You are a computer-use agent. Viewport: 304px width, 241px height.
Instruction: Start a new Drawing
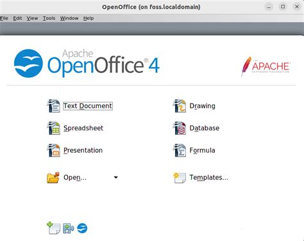tap(202, 106)
